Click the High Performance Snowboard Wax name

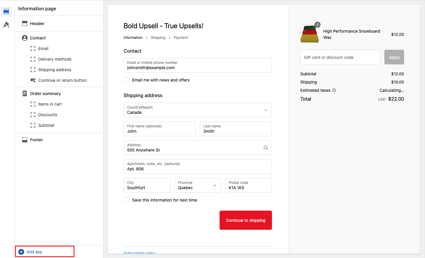352,34
